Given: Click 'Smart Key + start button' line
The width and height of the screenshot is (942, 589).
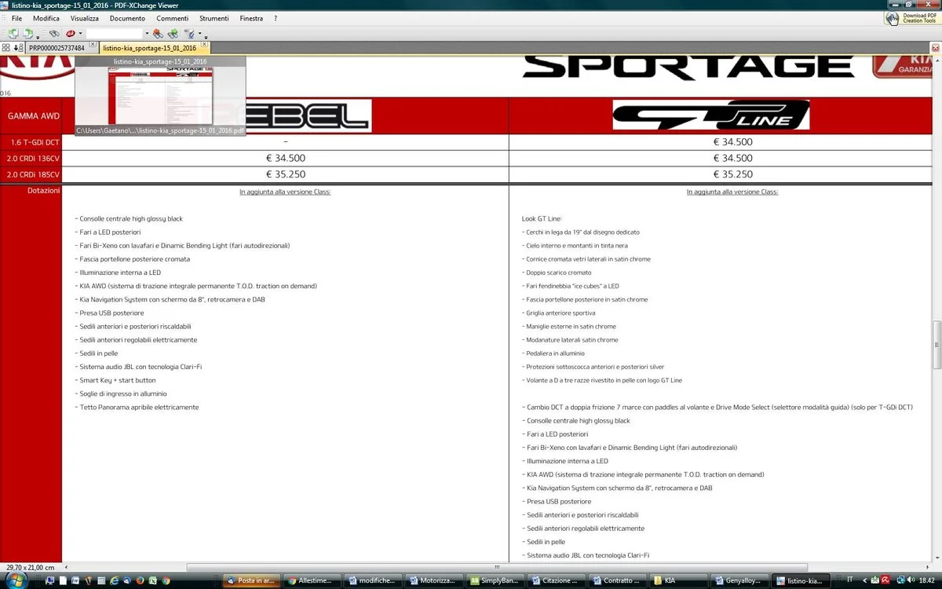Looking at the screenshot, I should pos(115,380).
